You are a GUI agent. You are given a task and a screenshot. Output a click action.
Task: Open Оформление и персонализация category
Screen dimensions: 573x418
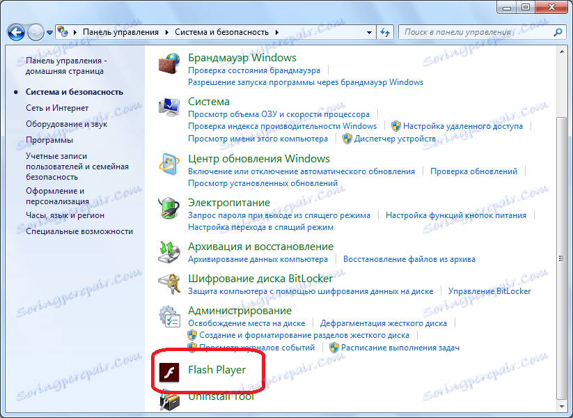[57, 196]
